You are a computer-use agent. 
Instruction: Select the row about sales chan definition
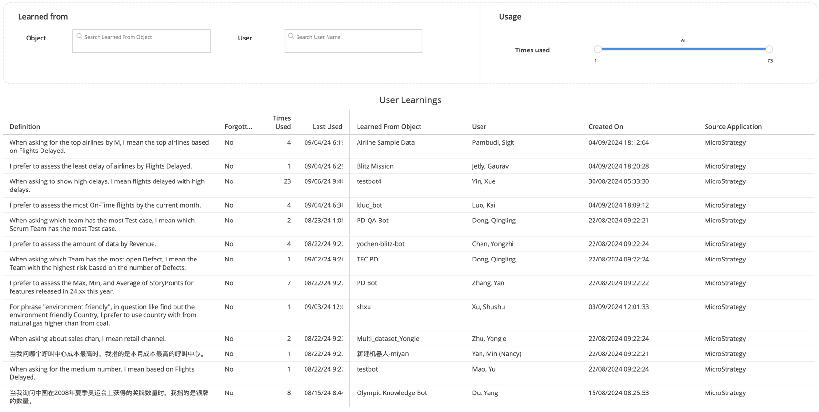click(88, 339)
